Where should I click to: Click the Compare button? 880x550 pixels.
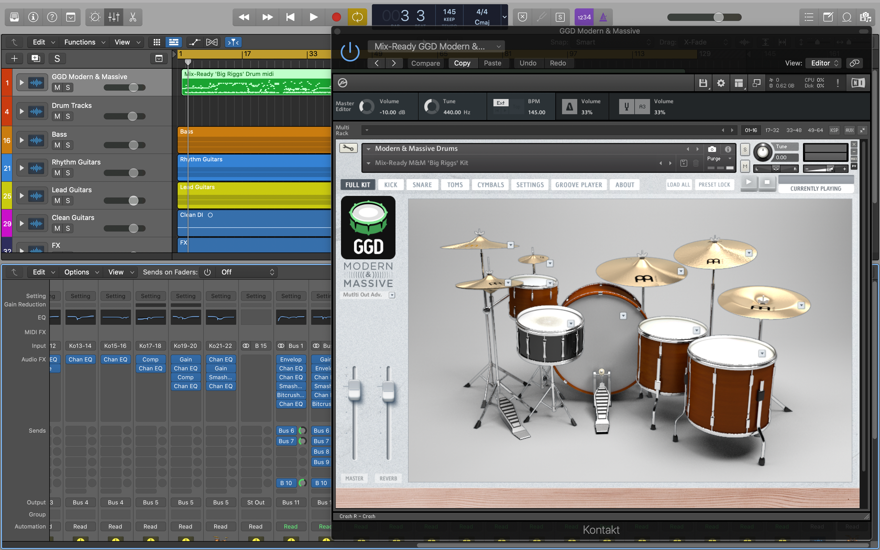pyautogui.click(x=425, y=63)
